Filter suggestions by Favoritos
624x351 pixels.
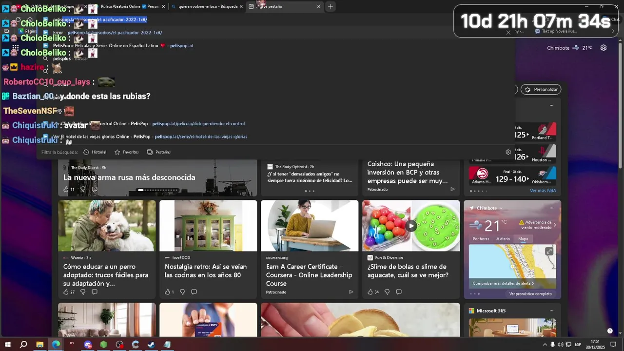click(x=127, y=152)
